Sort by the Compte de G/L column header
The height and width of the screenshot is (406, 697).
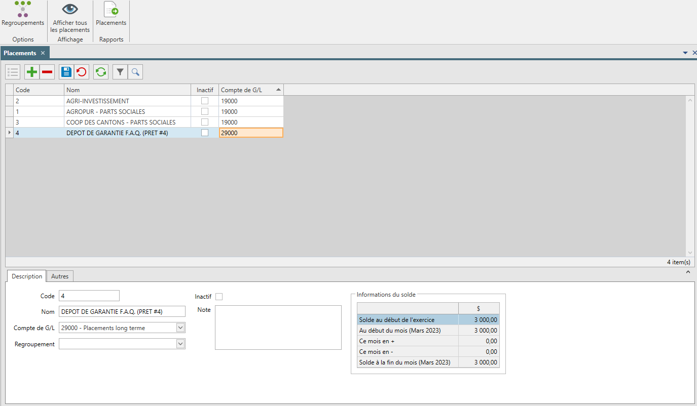[x=251, y=90]
